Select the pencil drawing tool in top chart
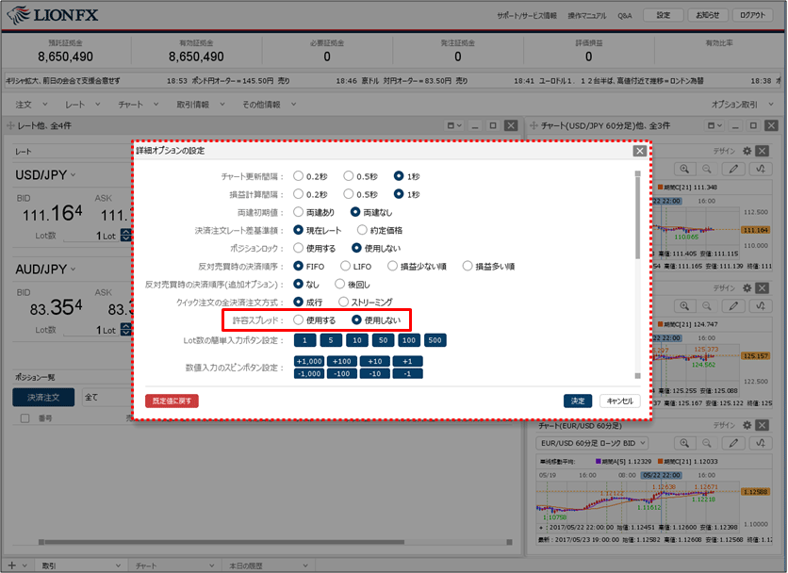Image resolution: width=788 pixels, height=573 pixels. pos(733,169)
